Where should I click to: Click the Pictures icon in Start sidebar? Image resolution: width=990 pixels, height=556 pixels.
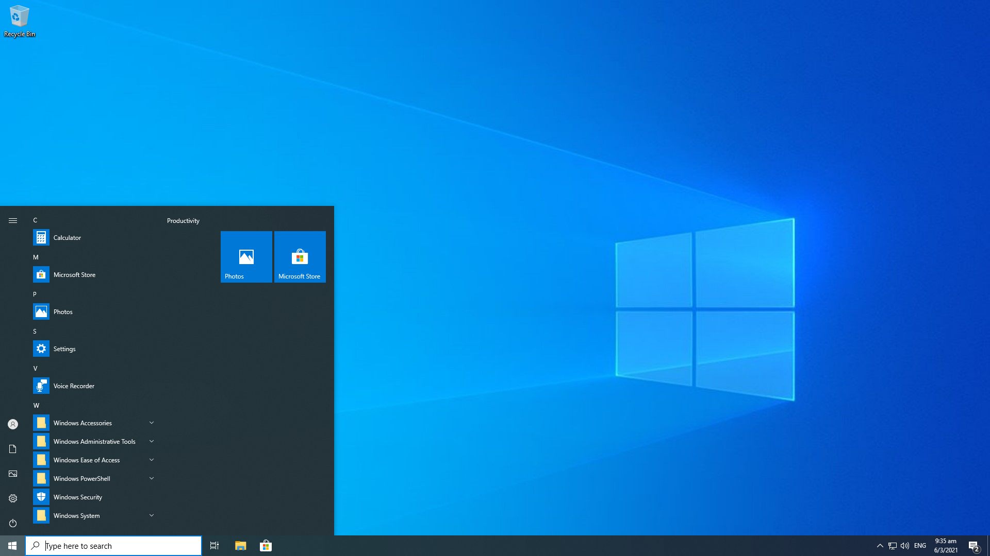click(13, 474)
